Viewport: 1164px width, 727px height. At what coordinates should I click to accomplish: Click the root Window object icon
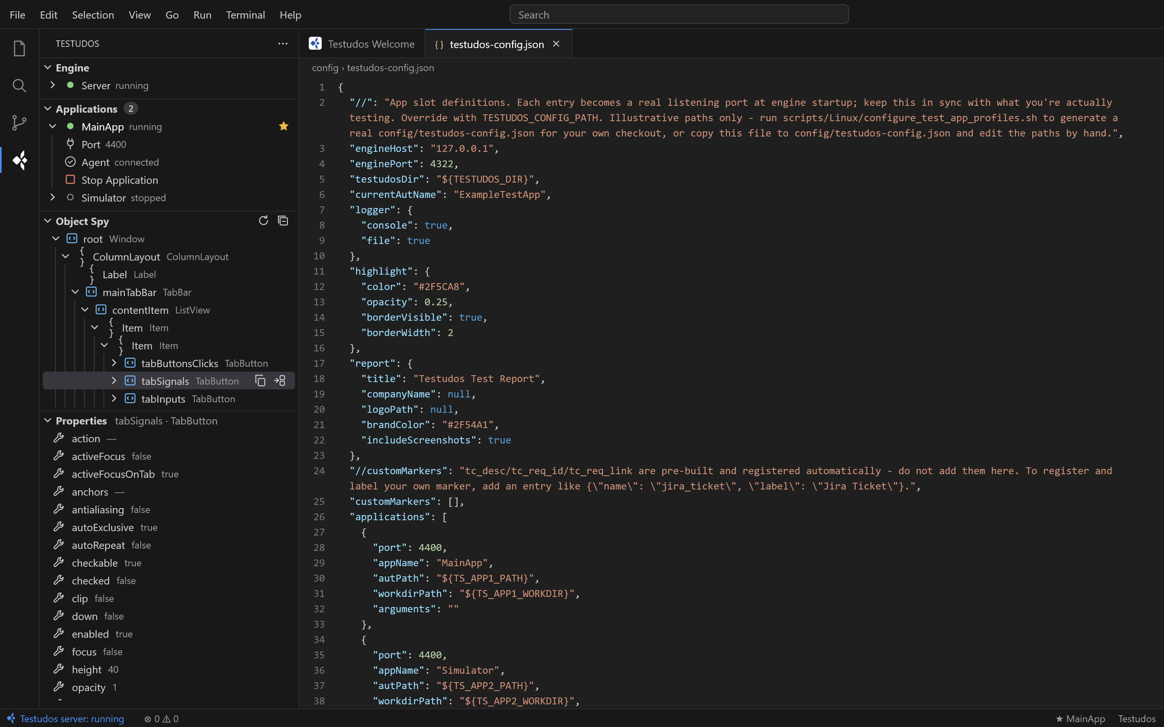72,238
